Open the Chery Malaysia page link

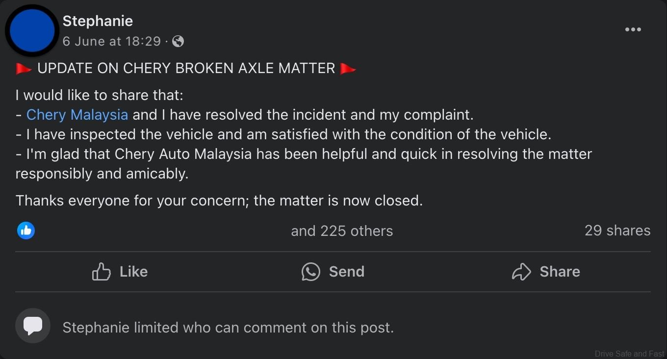coord(77,115)
